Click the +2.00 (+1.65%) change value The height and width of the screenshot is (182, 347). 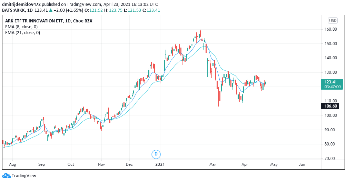pos(68,10)
